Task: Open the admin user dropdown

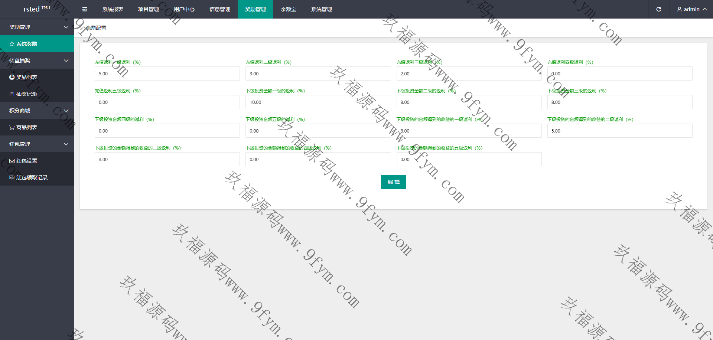Action: coord(691,9)
